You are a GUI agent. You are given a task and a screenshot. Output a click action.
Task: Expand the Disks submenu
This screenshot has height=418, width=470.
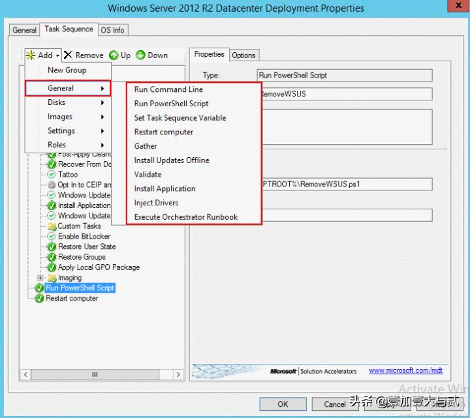pyautogui.click(x=68, y=102)
